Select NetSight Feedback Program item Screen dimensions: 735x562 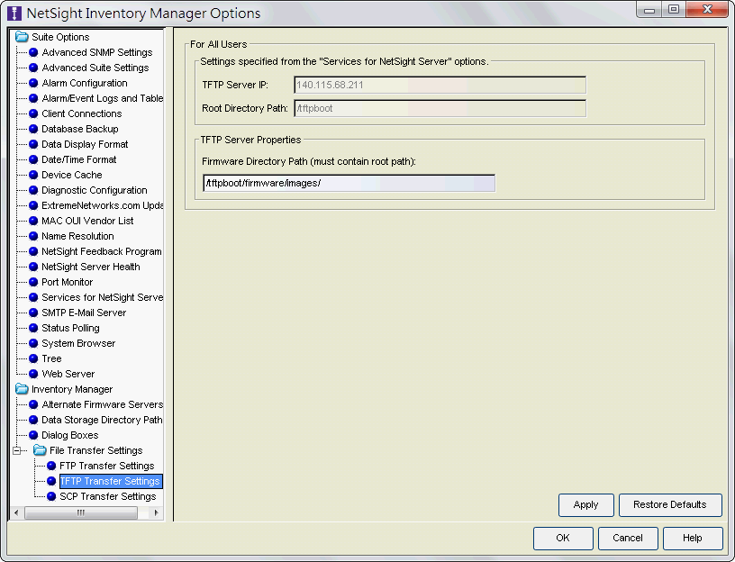coord(102,251)
